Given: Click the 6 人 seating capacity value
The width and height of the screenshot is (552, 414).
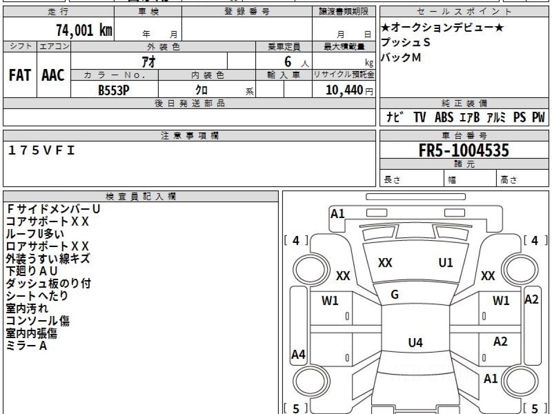Looking at the screenshot, I should 297,61.
